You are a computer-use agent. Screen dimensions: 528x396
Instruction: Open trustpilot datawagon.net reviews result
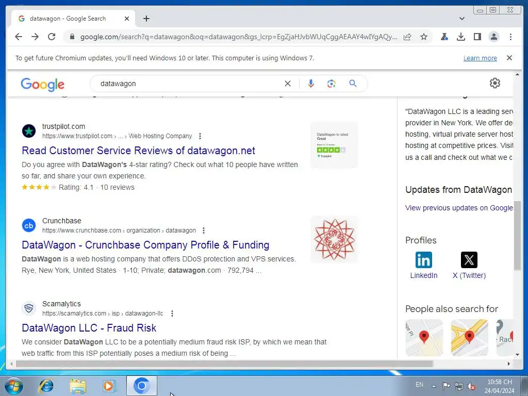click(x=138, y=151)
